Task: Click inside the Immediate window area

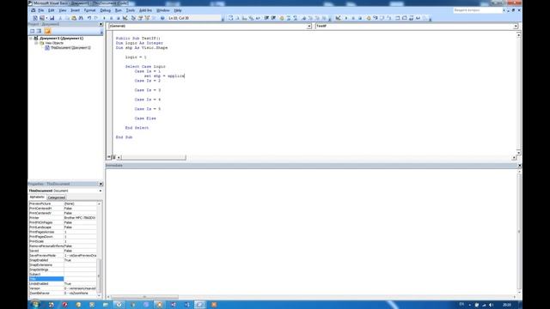Action: pyautogui.click(x=311, y=232)
